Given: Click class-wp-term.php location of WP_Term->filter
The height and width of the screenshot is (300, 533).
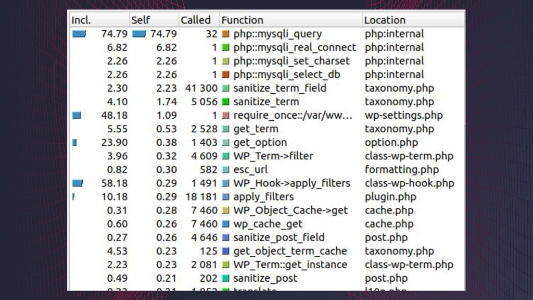Looking at the screenshot, I should coord(409,156).
